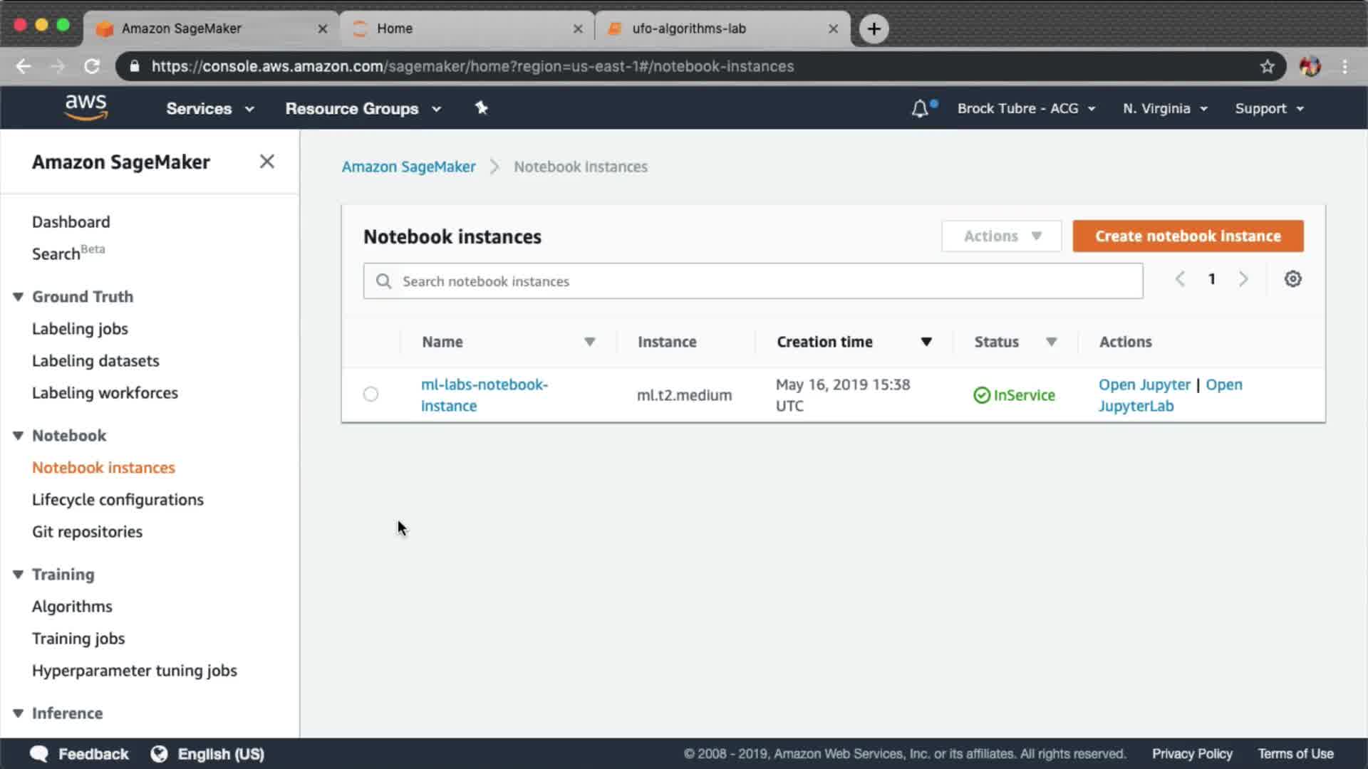Open the notifications bell icon
Viewport: 1368px width, 769px height.
pyautogui.click(x=920, y=109)
